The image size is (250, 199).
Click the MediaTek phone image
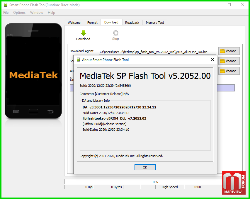[33, 71]
